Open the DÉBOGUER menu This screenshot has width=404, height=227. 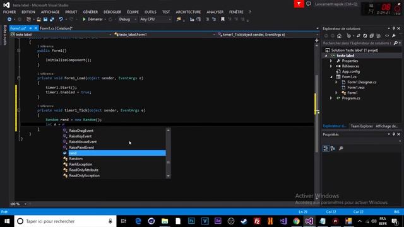[112, 12]
